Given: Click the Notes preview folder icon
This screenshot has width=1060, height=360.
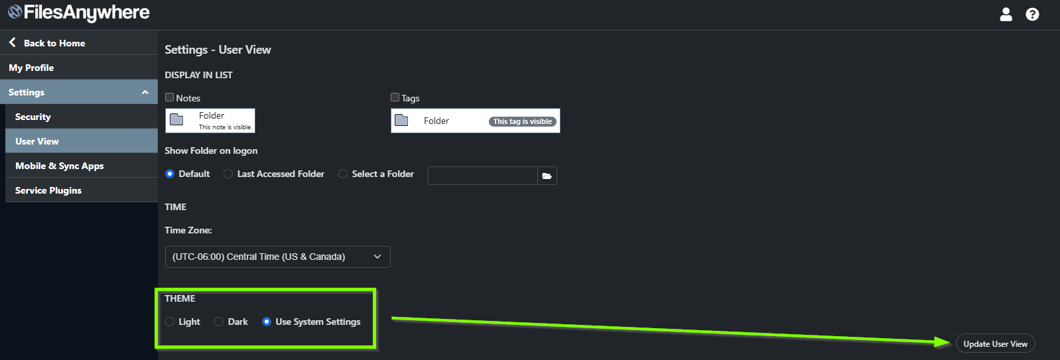Looking at the screenshot, I should click(x=176, y=119).
